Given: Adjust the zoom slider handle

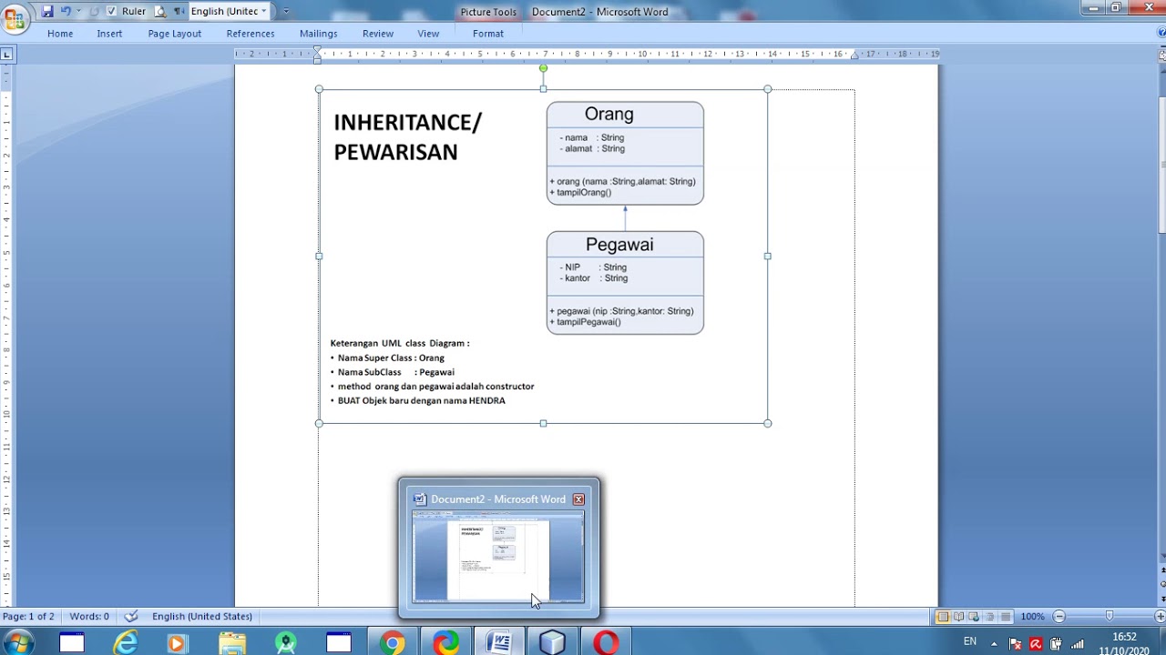Looking at the screenshot, I should pos(1109,617).
